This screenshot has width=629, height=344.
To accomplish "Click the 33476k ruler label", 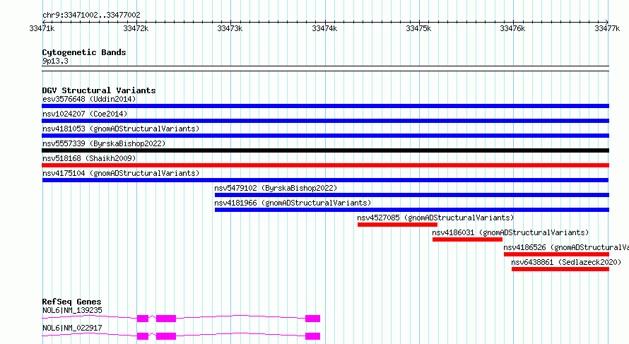I will coord(512,28).
